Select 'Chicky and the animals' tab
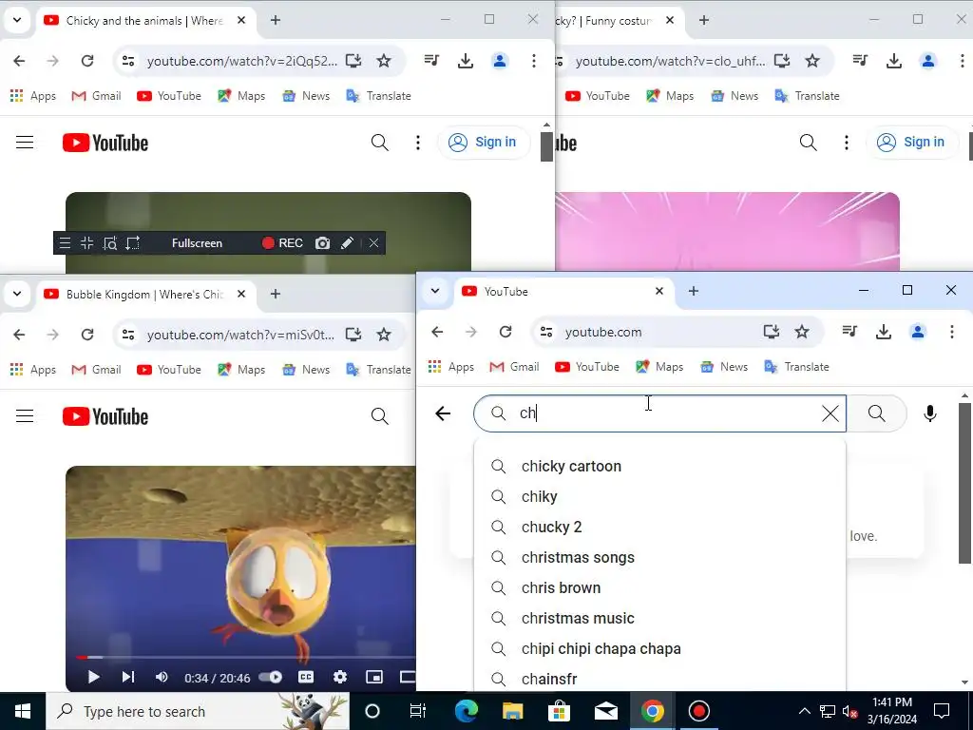The width and height of the screenshot is (973, 730). coord(145,21)
